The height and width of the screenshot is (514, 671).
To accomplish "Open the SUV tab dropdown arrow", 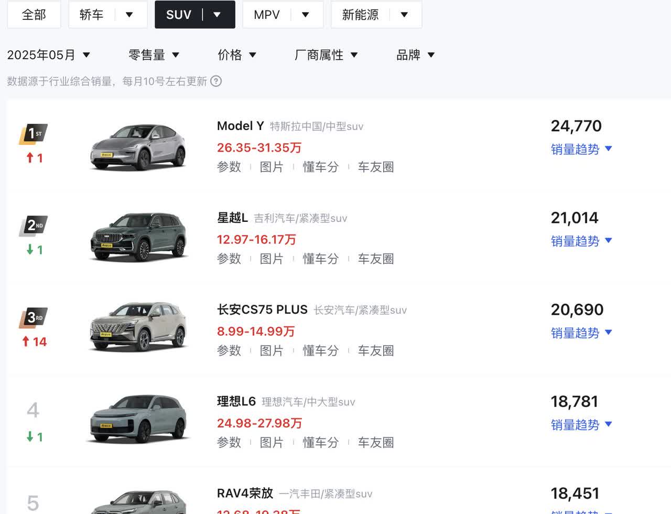I will (x=217, y=15).
